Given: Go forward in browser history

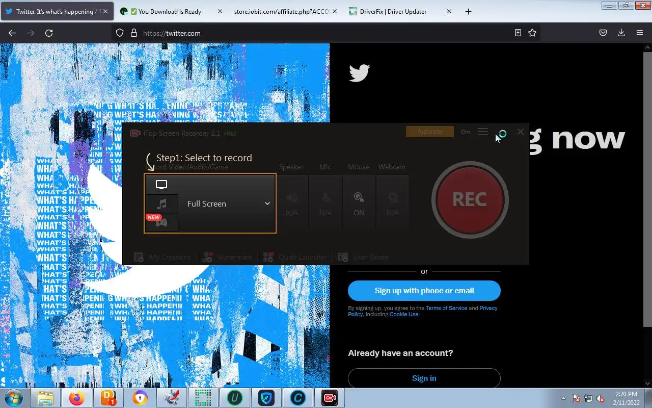Looking at the screenshot, I should point(31,33).
